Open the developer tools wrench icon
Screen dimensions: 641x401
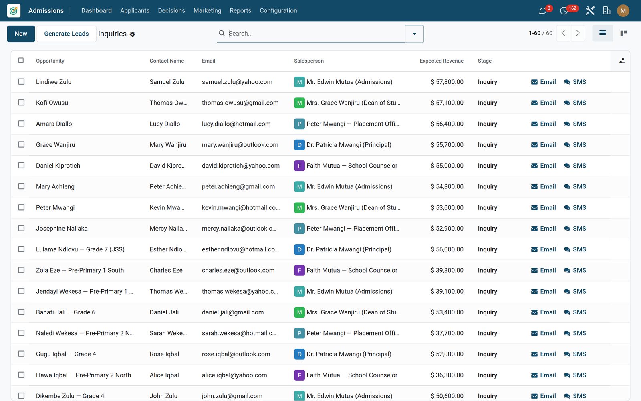click(590, 11)
